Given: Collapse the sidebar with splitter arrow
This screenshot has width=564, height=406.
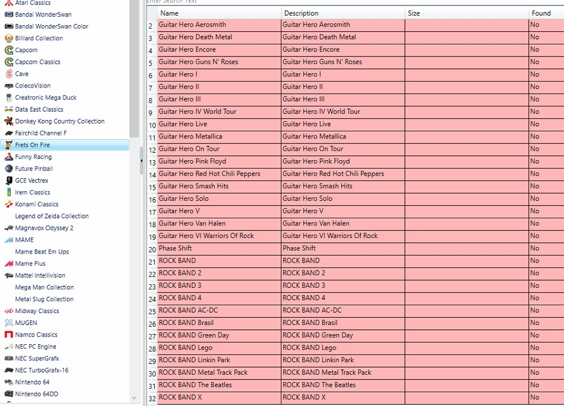Looking at the screenshot, I should pos(142,161).
